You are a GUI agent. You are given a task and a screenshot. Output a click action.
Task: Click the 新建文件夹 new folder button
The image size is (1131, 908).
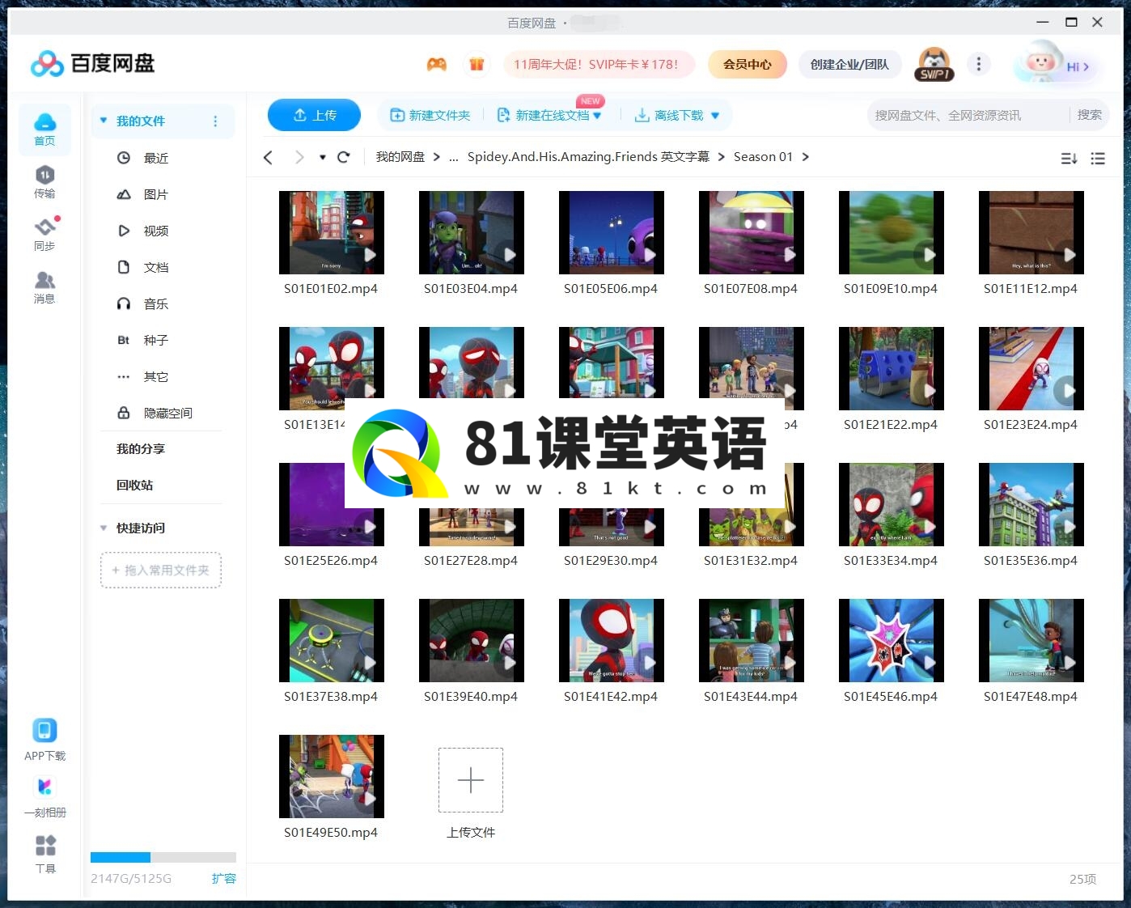pyautogui.click(x=430, y=116)
